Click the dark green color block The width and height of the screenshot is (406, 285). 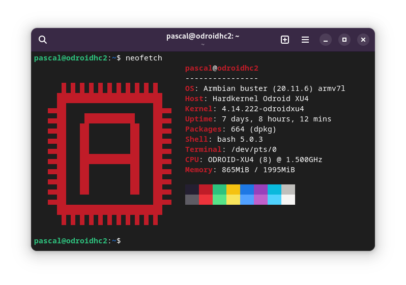(x=219, y=189)
